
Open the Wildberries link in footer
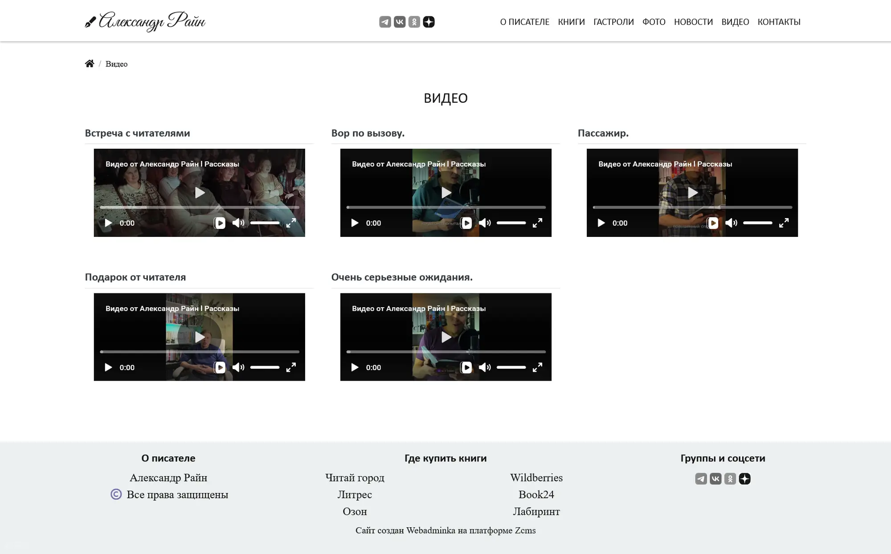point(536,478)
